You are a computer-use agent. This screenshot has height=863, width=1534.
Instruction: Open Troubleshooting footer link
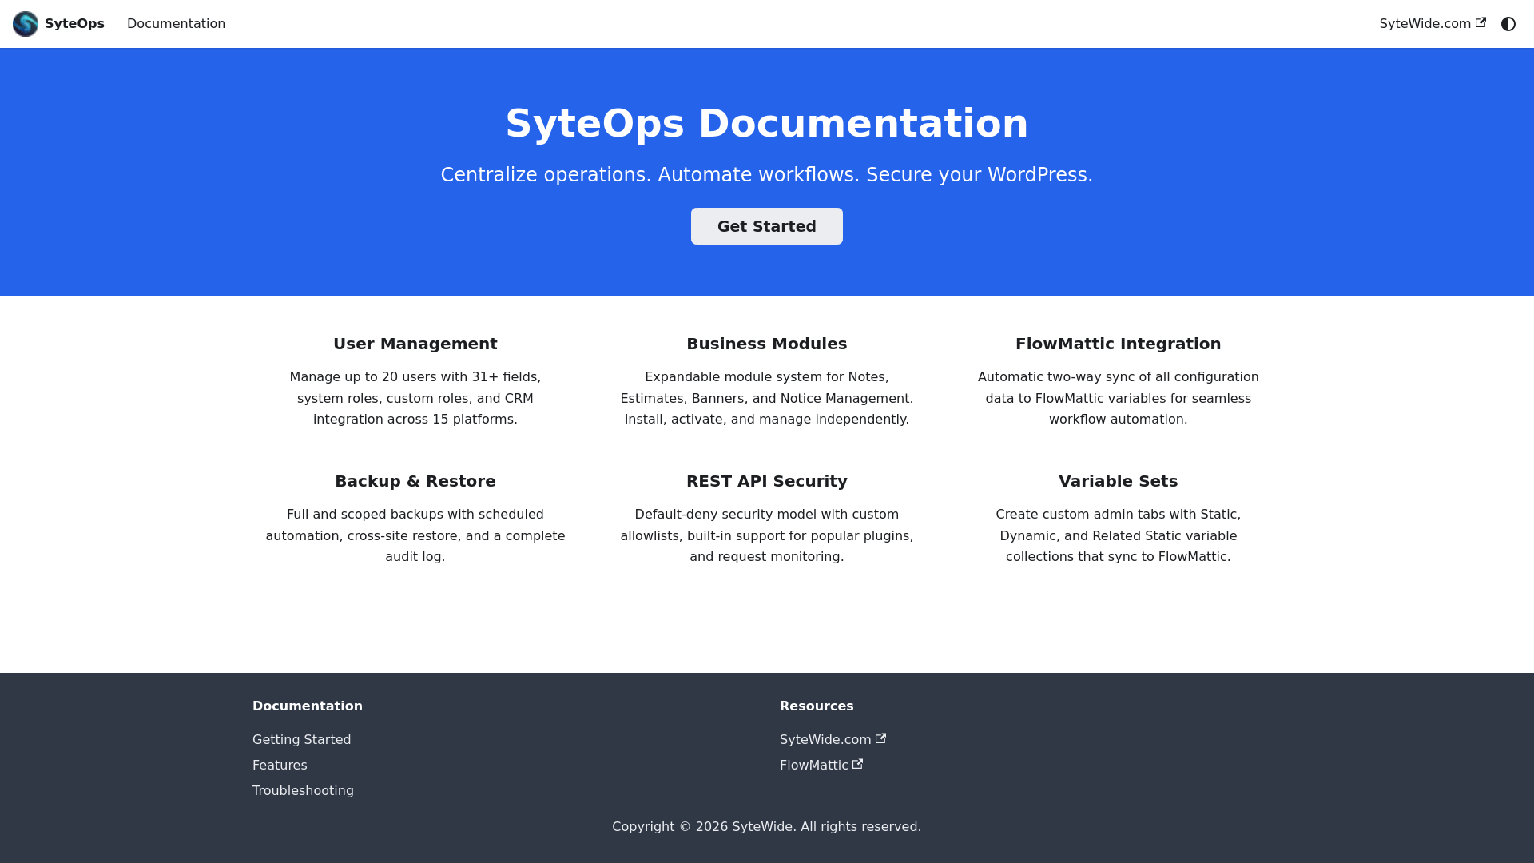coord(303,791)
